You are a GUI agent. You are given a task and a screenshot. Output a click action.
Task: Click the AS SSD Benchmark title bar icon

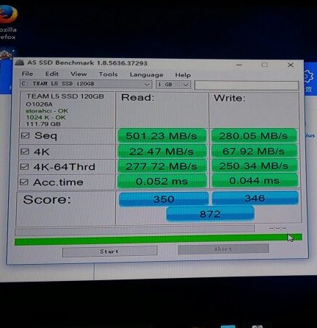[20, 63]
